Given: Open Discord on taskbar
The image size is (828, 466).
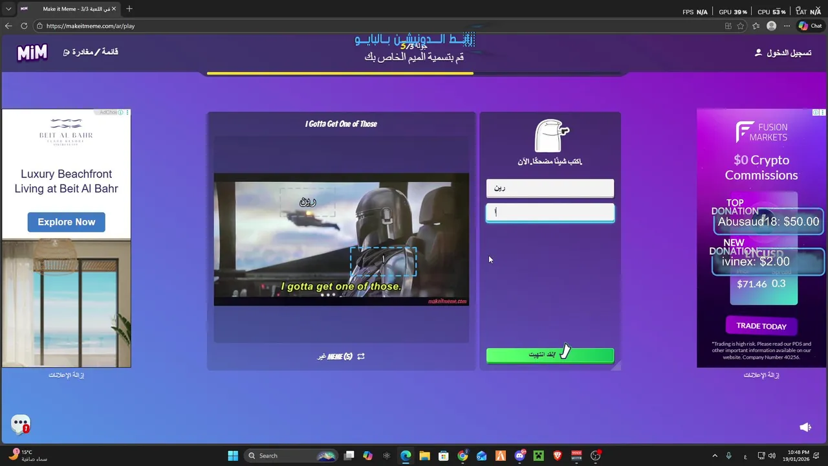Looking at the screenshot, I should click(x=519, y=456).
